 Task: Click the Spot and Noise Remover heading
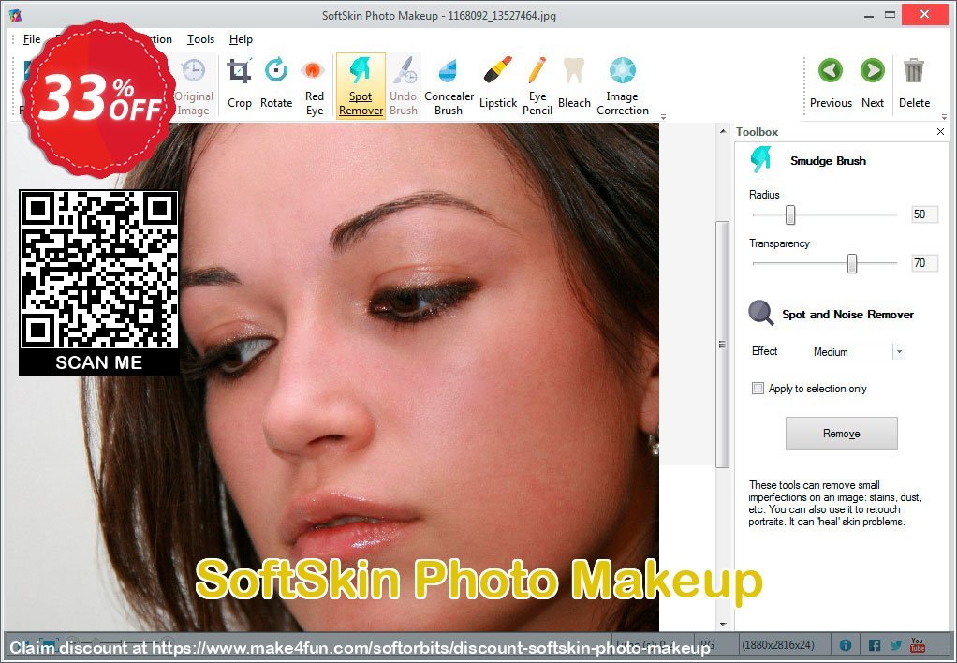(847, 315)
